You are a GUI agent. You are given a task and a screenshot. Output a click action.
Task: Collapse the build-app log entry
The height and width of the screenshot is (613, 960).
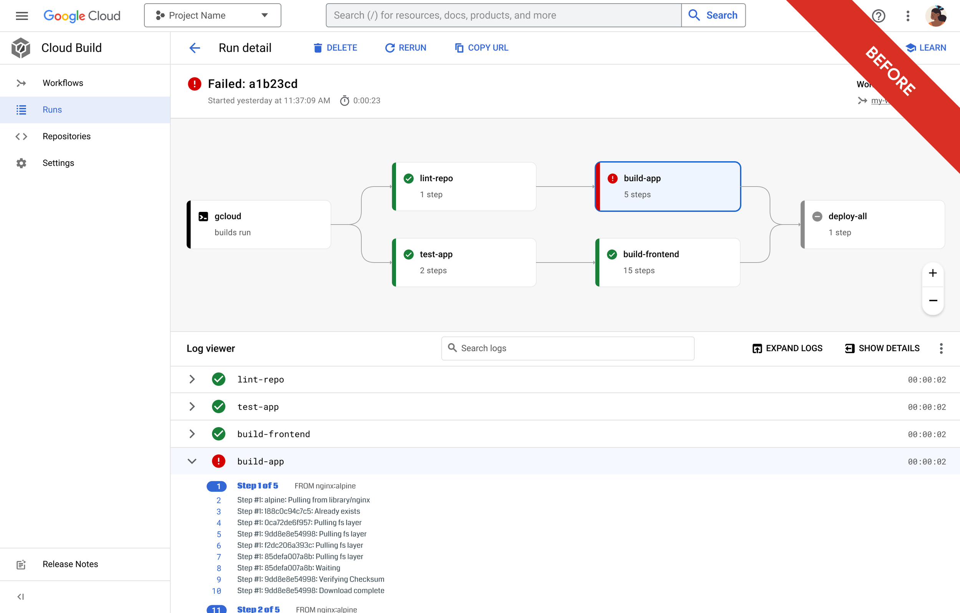tap(192, 461)
